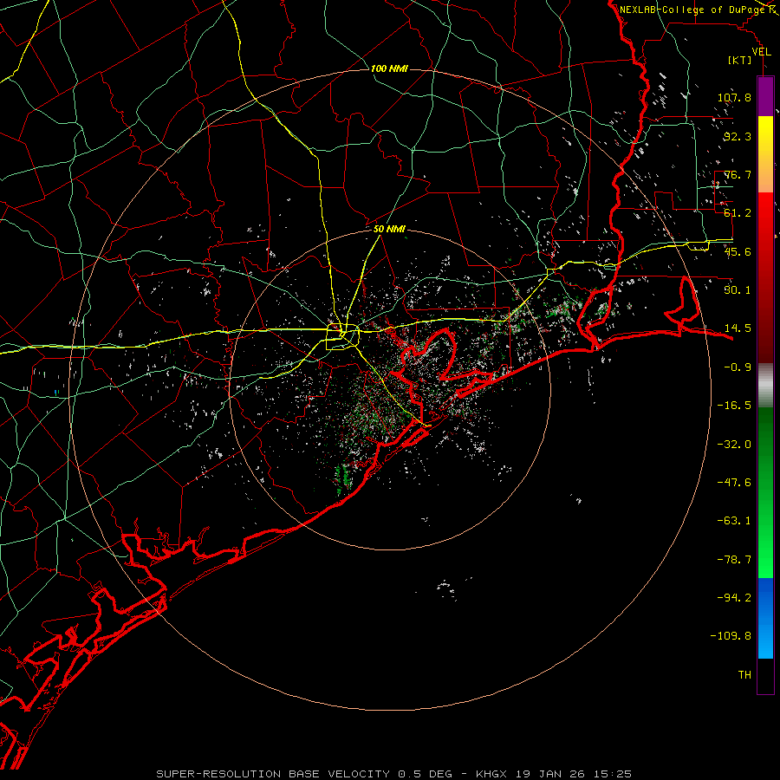The image size is (780, 780).
Task: Select the -0.9 legend value
Action: pyautogui.click(x=738, y=367)
